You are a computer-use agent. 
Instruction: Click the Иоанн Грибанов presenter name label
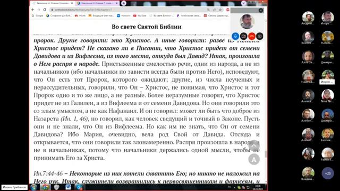[14, 187]
